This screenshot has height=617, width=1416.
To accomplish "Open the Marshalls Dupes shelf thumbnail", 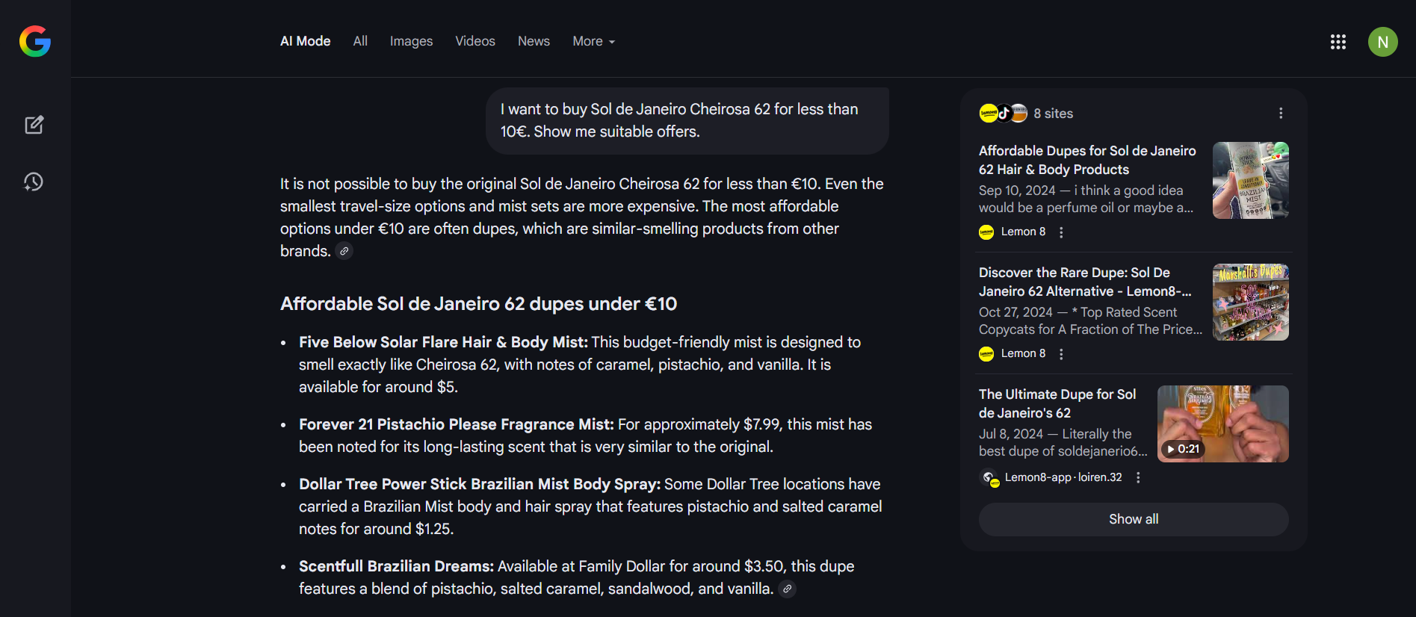I will point(1251,302).
